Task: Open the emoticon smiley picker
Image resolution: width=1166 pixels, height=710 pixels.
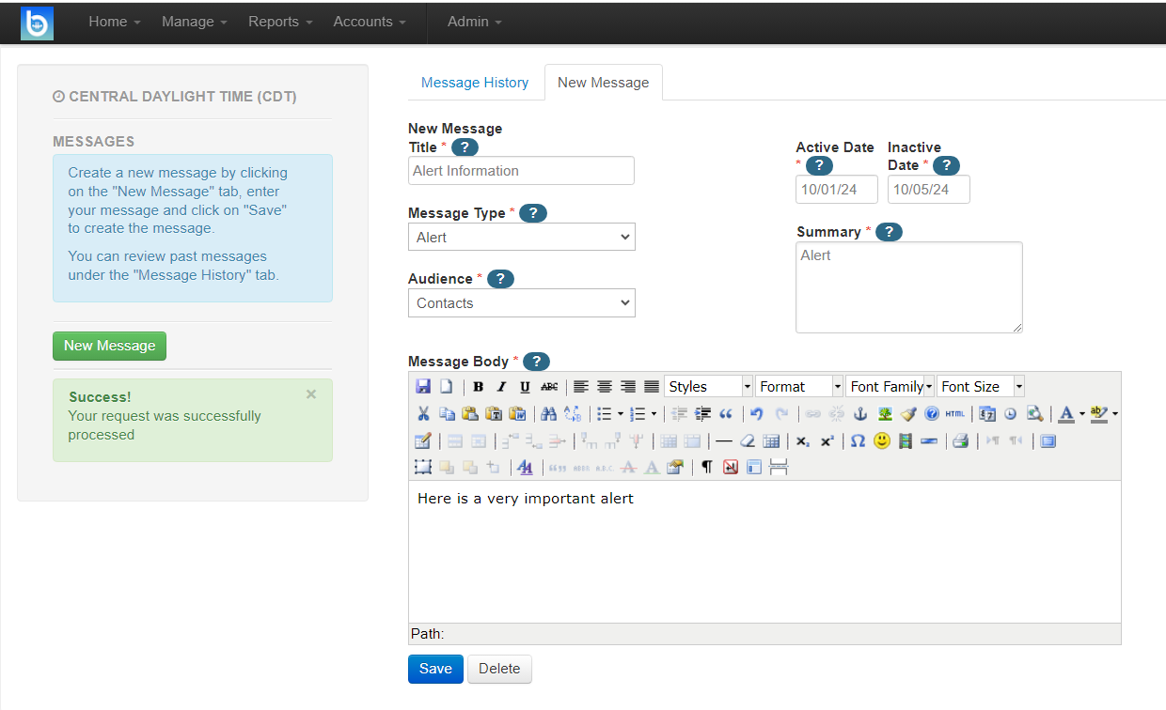Action: (881, 441)
